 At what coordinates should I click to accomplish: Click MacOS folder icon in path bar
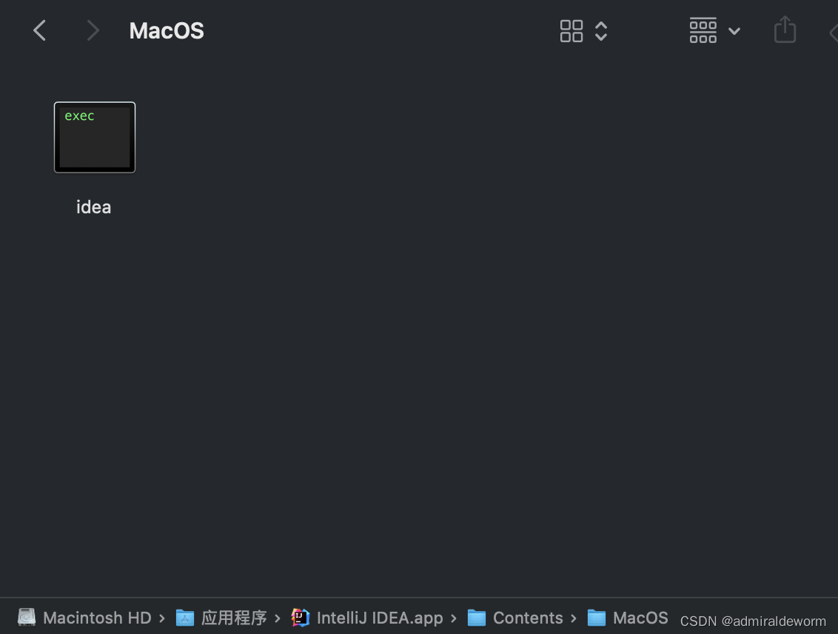click(x=597, y=618)
